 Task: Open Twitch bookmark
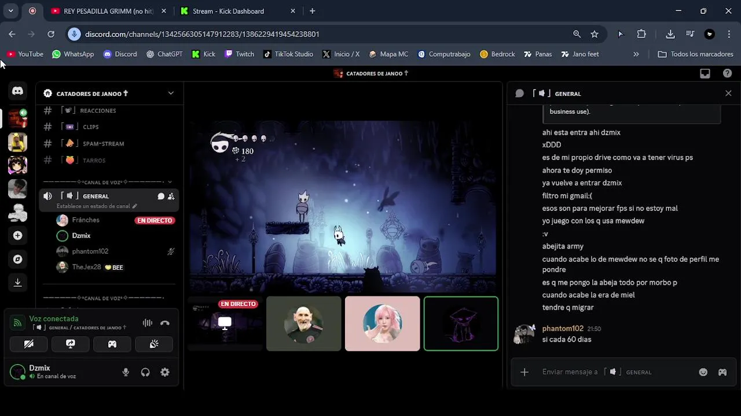coord(239,54)
